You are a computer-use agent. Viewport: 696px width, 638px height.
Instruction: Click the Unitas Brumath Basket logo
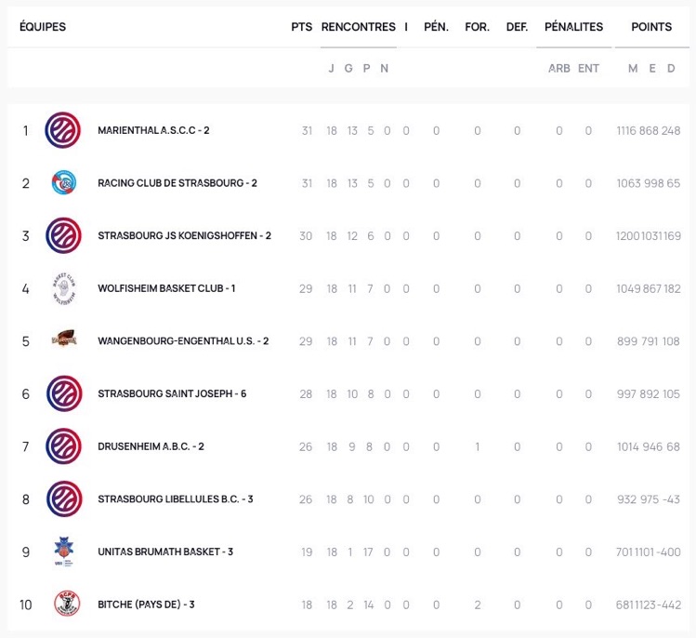coord(64,552)
